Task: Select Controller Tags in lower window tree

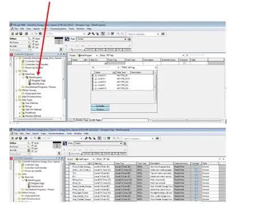Action: coord(32,165)
